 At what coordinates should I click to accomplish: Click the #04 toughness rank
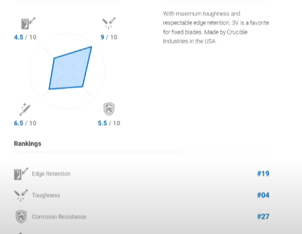[x=263, y=195]
